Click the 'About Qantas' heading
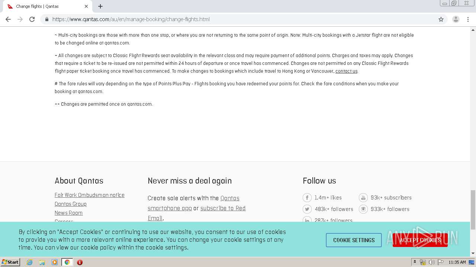476x267 pixels. tap(79, 181)
